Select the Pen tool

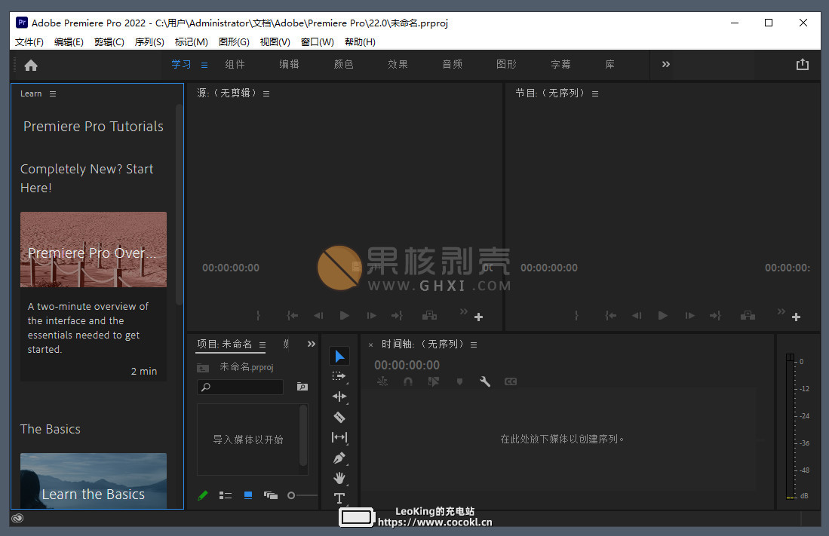[339, 458]
